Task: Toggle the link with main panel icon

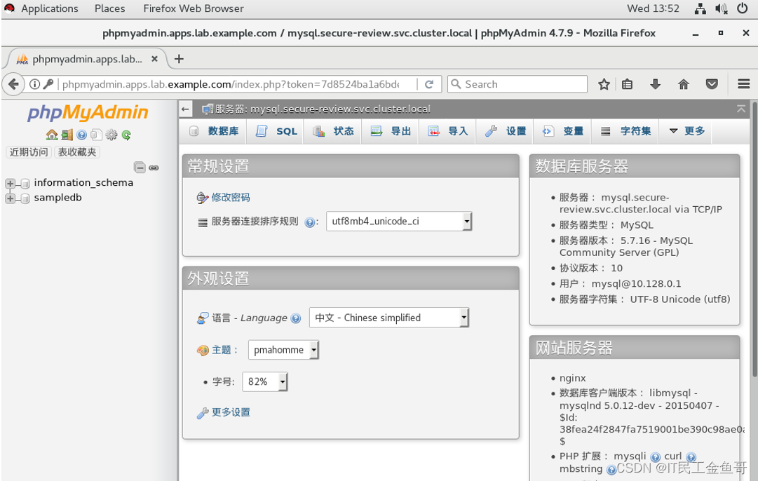Action: coord(154,168)
